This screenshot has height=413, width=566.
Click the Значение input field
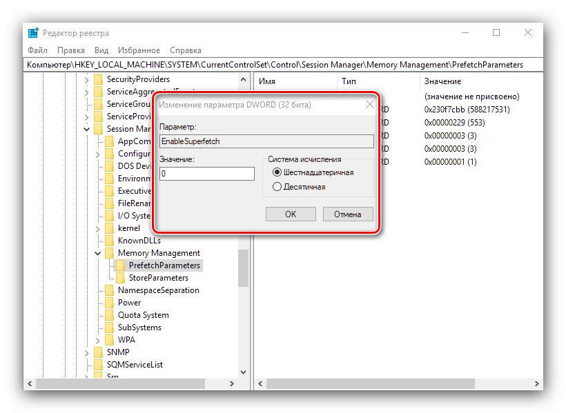pyautogui.click(x=207, y=174)
